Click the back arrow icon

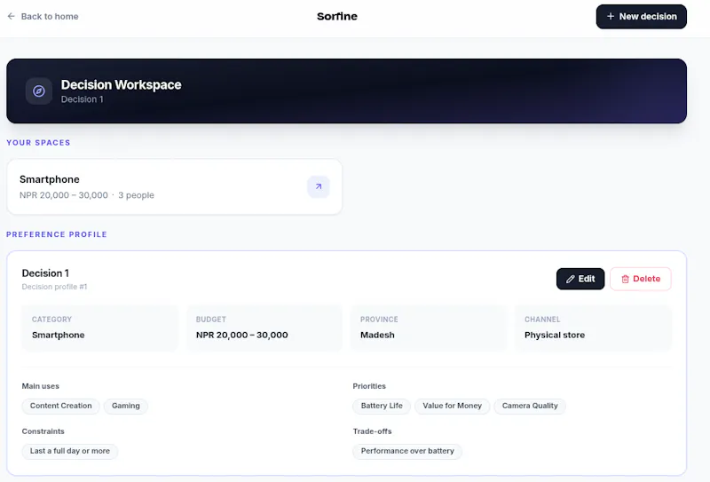(12, 16)
